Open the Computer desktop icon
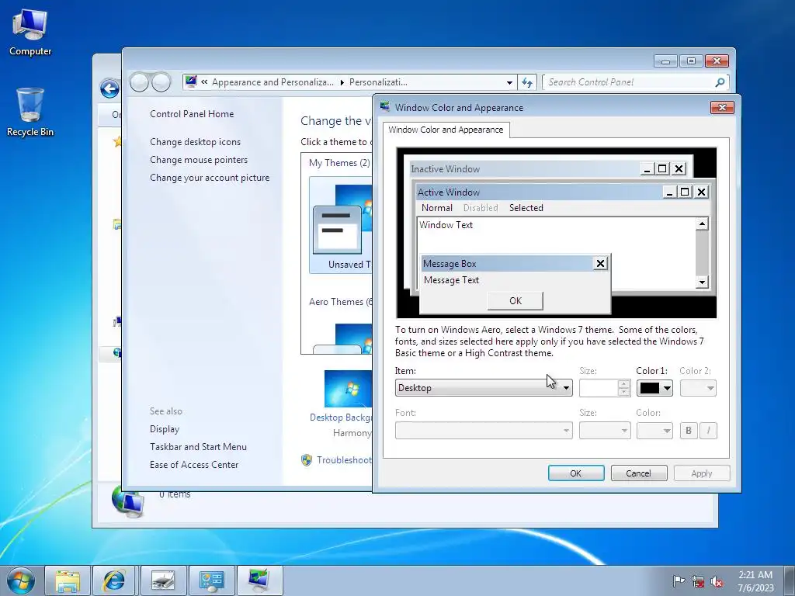The height and width of the screenshot is (596, 795). (30, 33)
